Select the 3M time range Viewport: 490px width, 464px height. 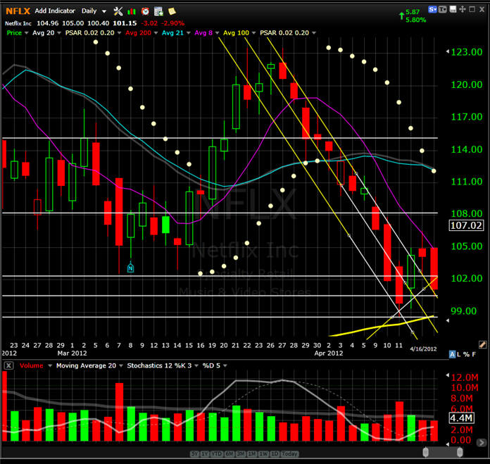coord(241,453)
